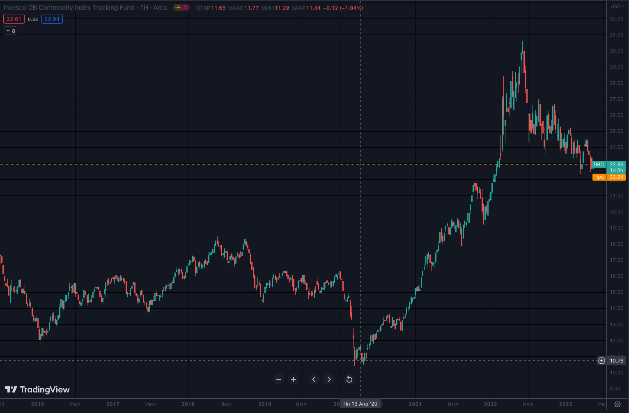The image size is (629, 413).
Task: Expand the collapsed indicators list showing 8
Action: click(10, 31)
